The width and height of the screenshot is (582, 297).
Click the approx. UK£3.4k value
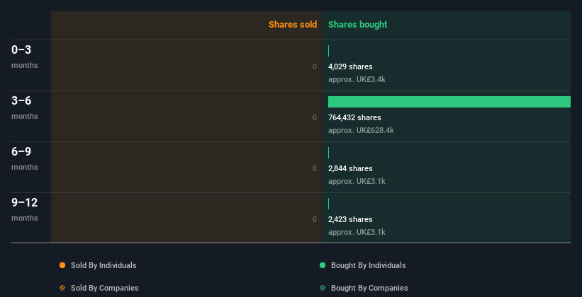click(357, 79)
